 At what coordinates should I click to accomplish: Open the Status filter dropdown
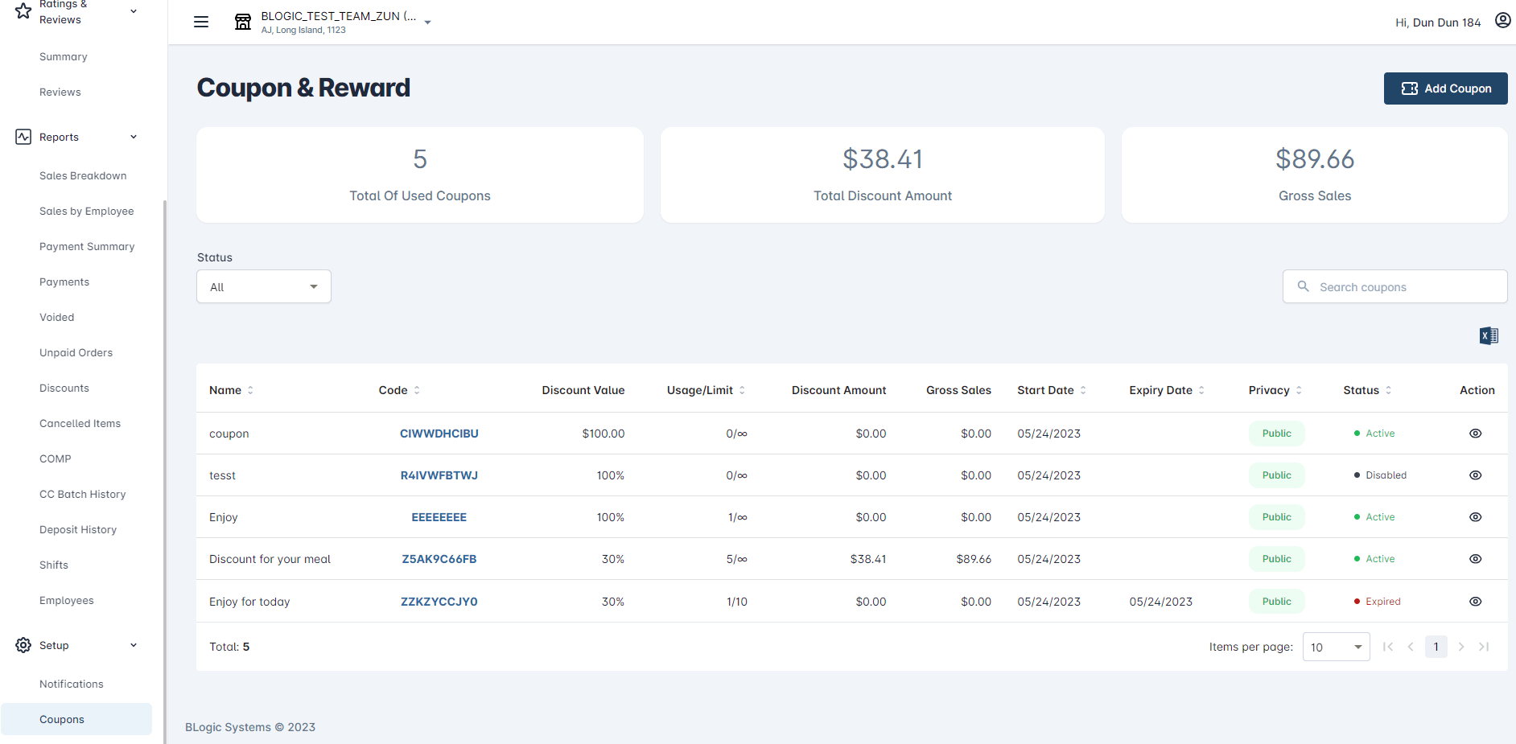click(x=264, y=287)
